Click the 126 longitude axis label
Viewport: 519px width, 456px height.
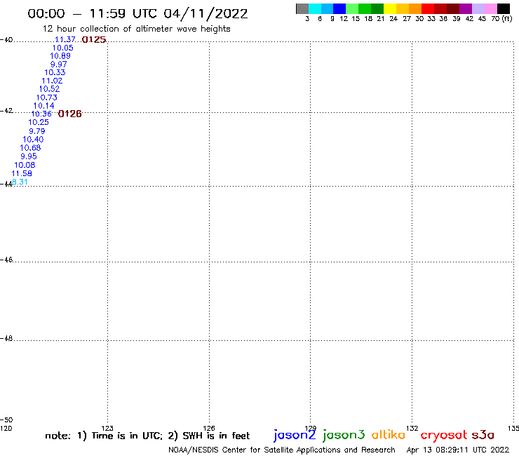[x=209, y=428]
